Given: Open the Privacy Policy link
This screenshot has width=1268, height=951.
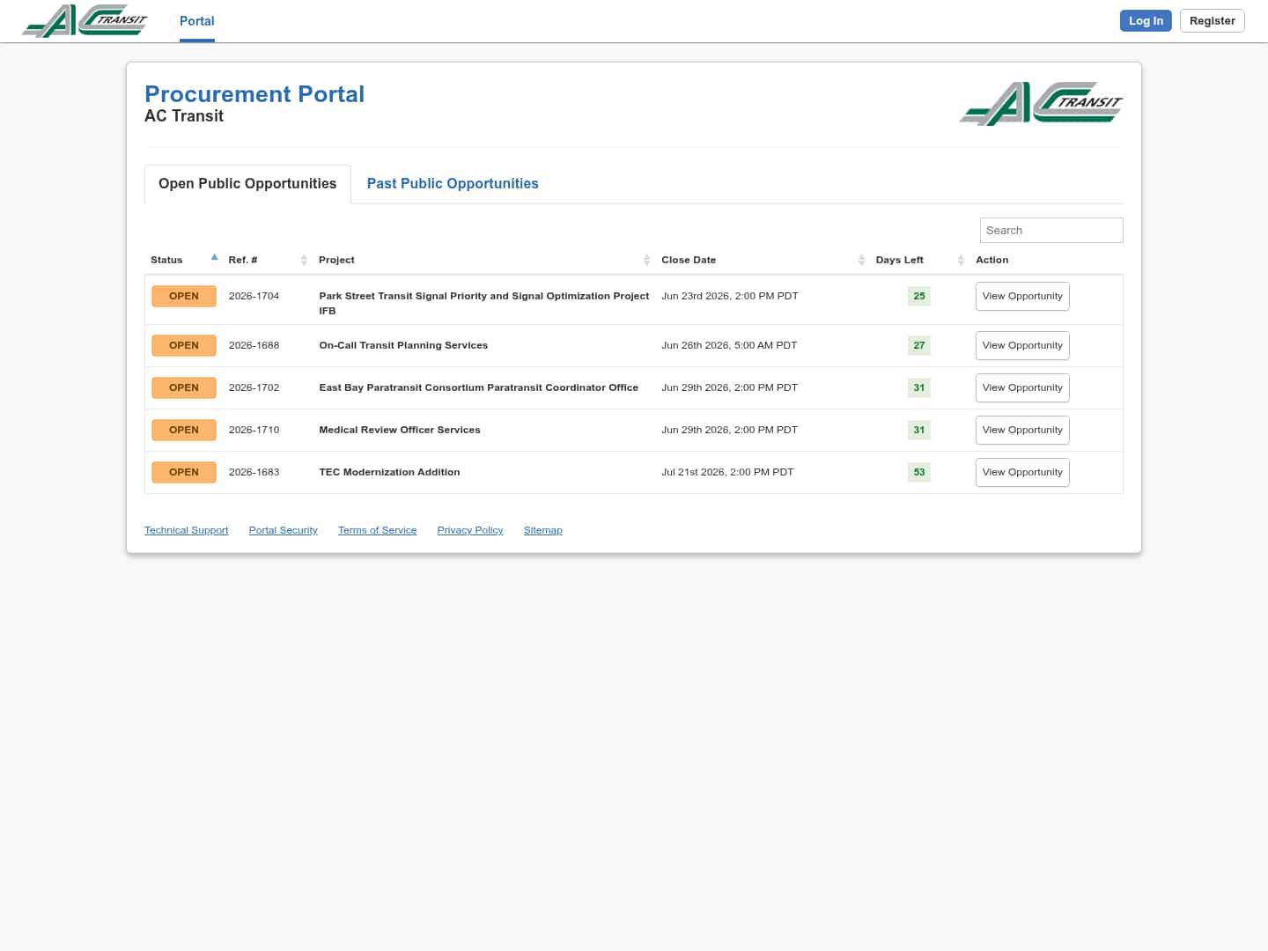Looking at the screenshot, I should 470,530.
